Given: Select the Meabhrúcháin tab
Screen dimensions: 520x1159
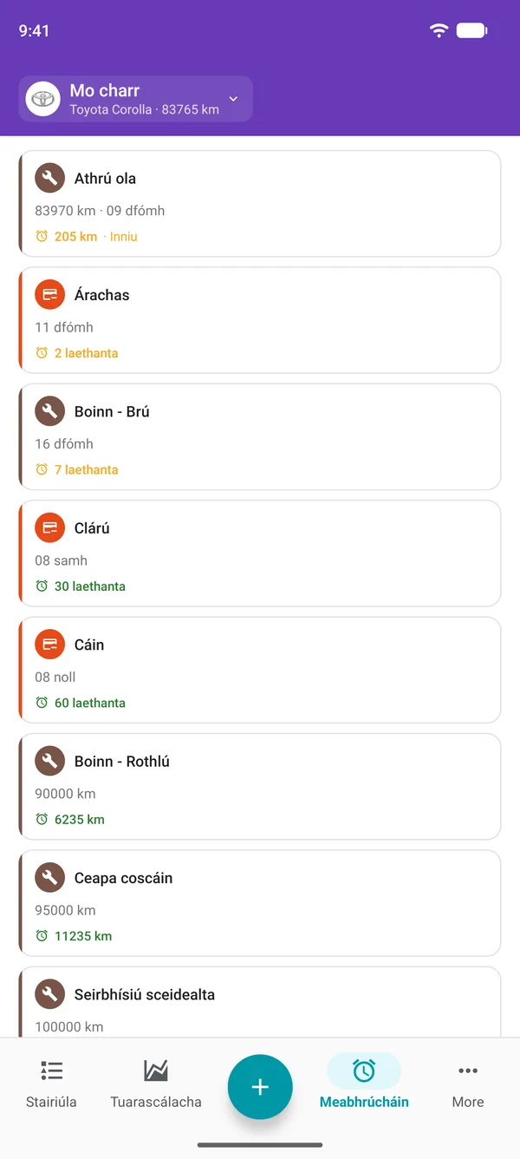Looking at the screenshot, I should [x=364, y=1084].
